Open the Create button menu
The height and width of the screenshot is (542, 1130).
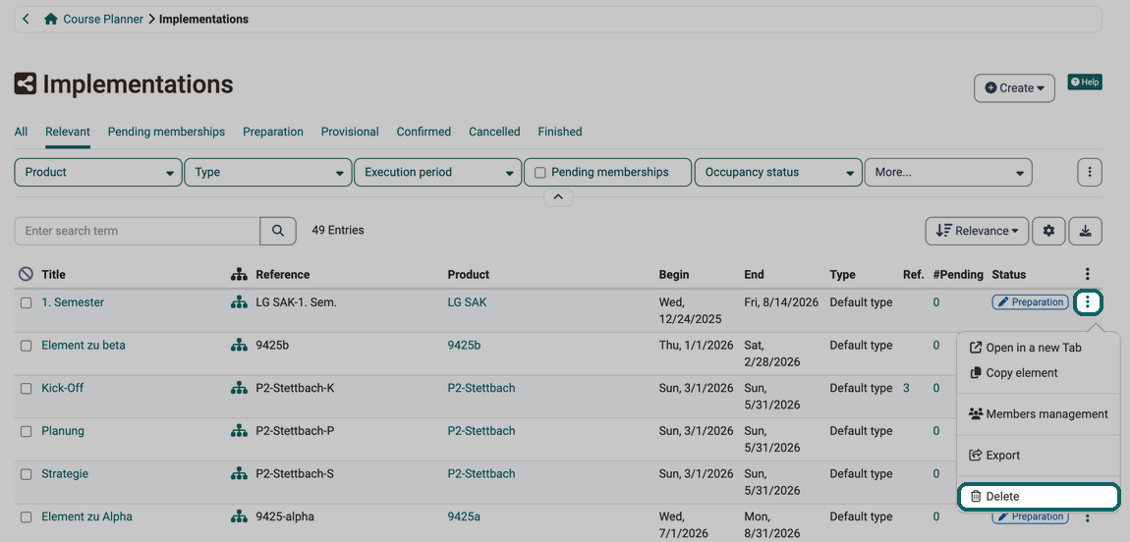pos(1014,87)
